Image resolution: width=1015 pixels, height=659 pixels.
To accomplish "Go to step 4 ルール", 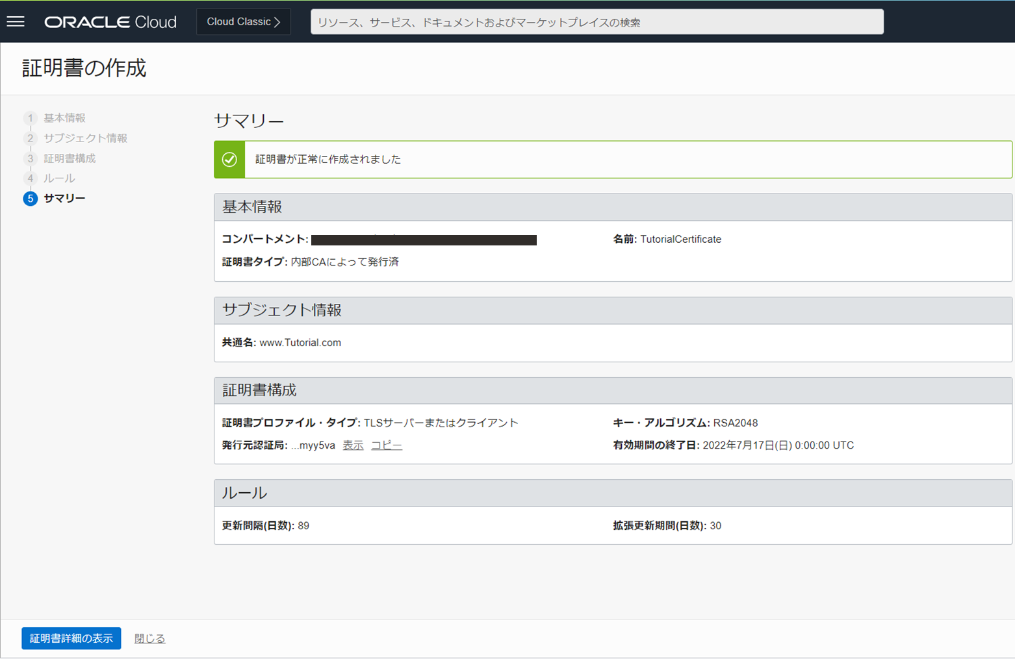I will [59, 179].
